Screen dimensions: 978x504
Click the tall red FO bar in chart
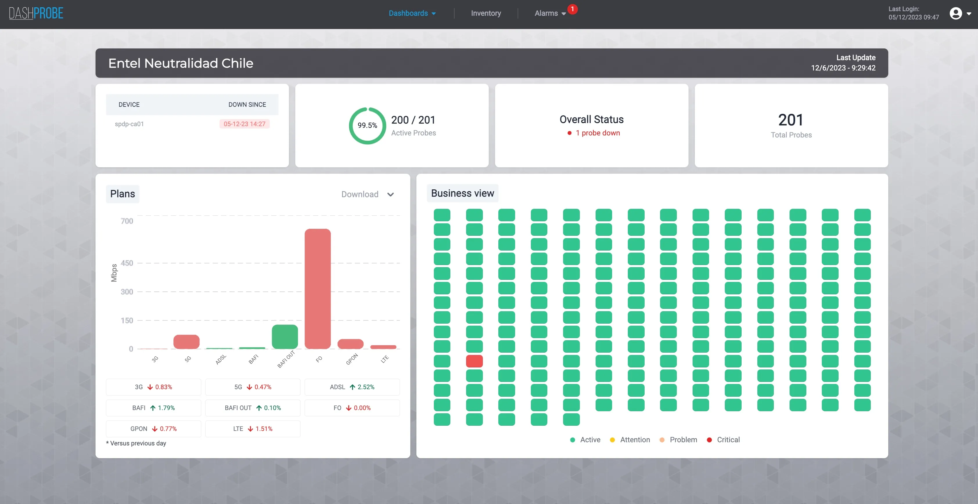coord(318,289)
